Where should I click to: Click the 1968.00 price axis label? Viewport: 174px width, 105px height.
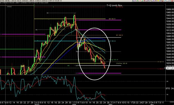point(170,9)
